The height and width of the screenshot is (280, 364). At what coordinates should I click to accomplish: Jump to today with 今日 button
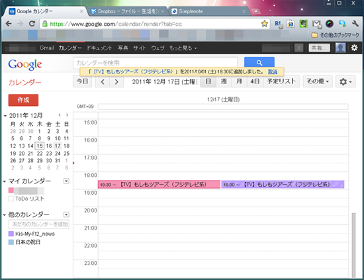pyautogui.click(x=83, y=81)
